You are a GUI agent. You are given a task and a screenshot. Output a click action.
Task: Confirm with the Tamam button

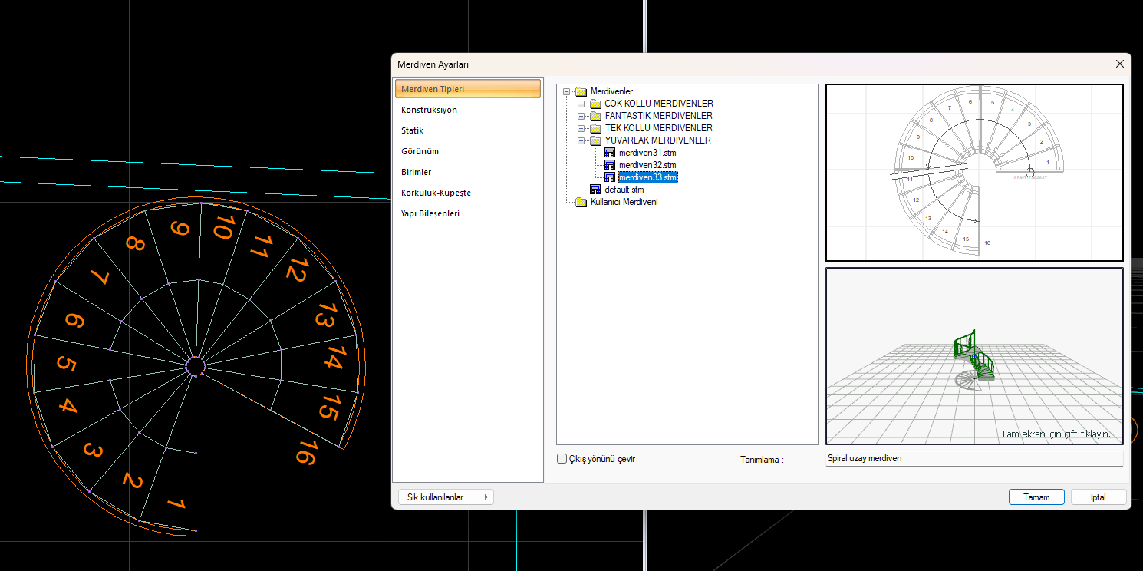1036,497
